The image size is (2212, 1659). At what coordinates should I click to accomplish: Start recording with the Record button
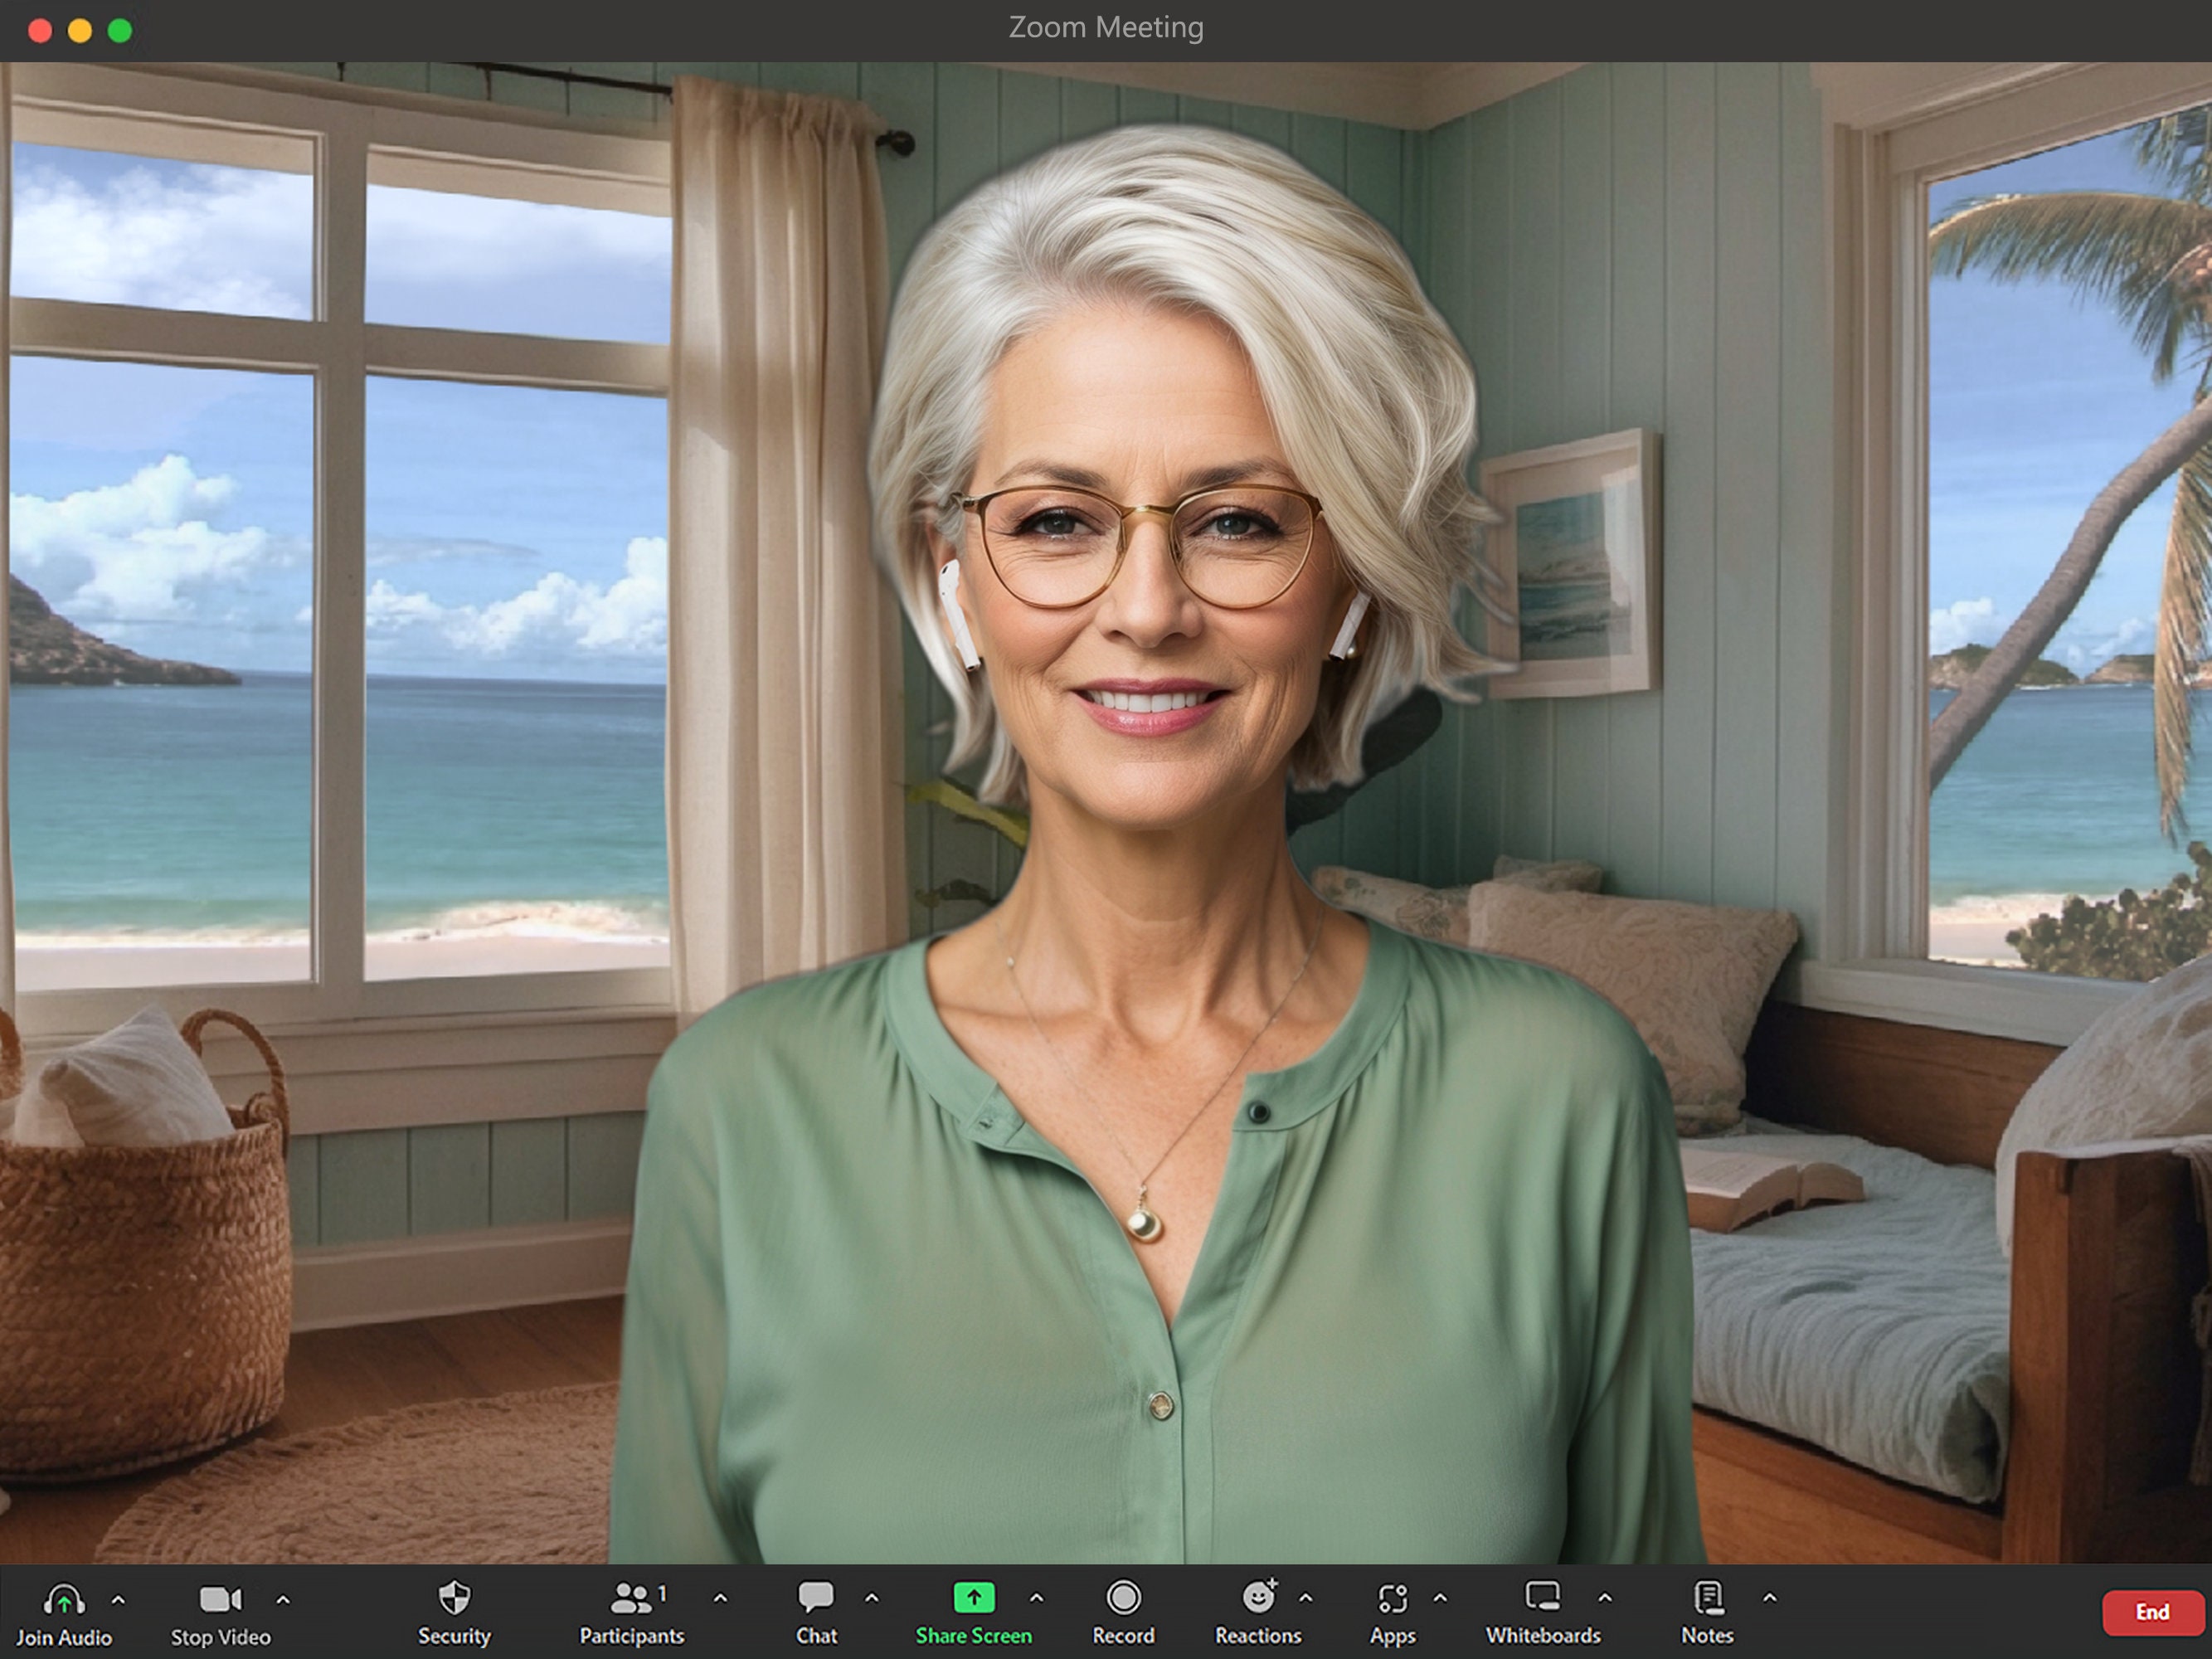1123,1597
